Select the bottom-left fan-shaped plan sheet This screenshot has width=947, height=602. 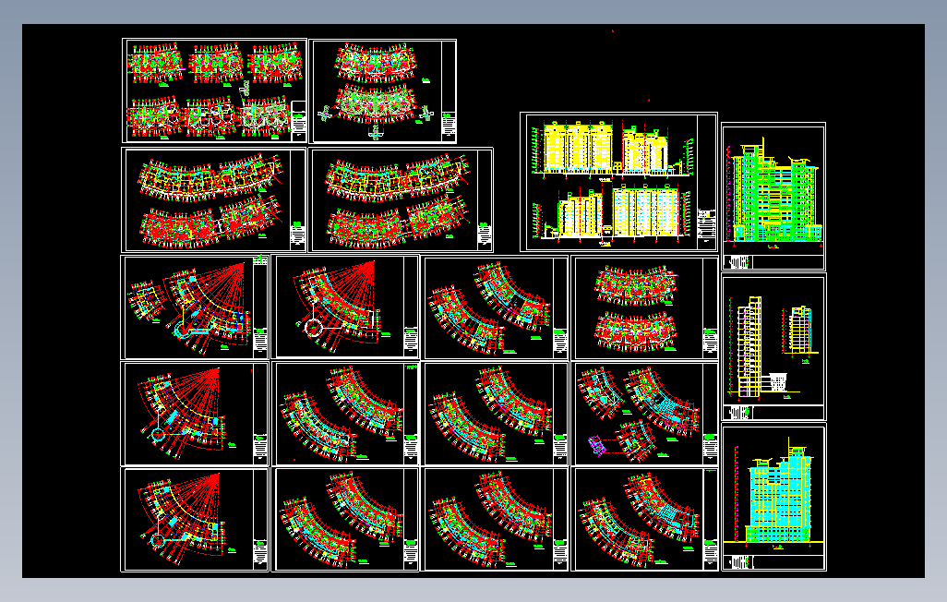(195, 519)
